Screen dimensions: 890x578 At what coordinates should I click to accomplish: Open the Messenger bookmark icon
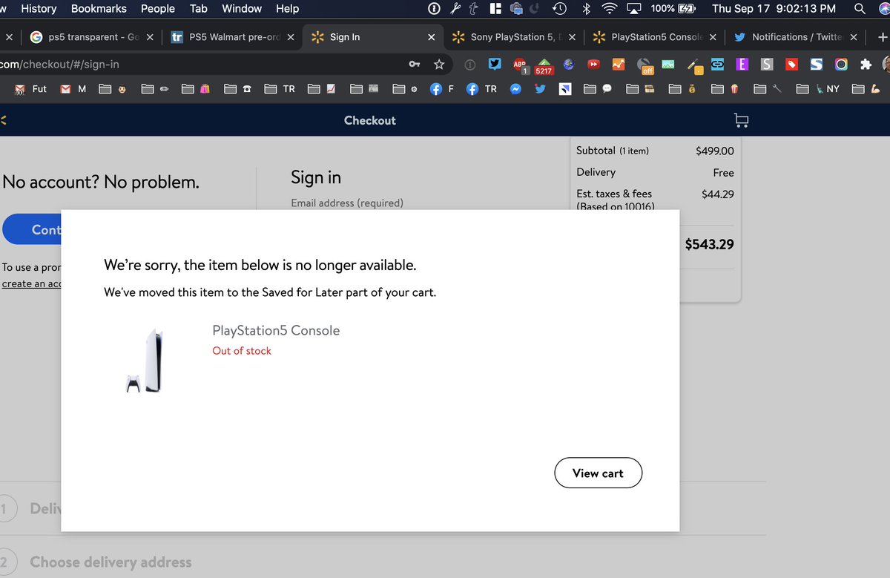(515, 88)
